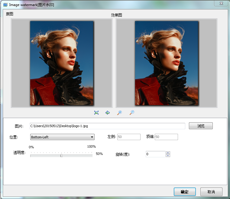The image size is (230, 199).
Task: Zoom in with the plus magnifier
Action: [119, 113]
